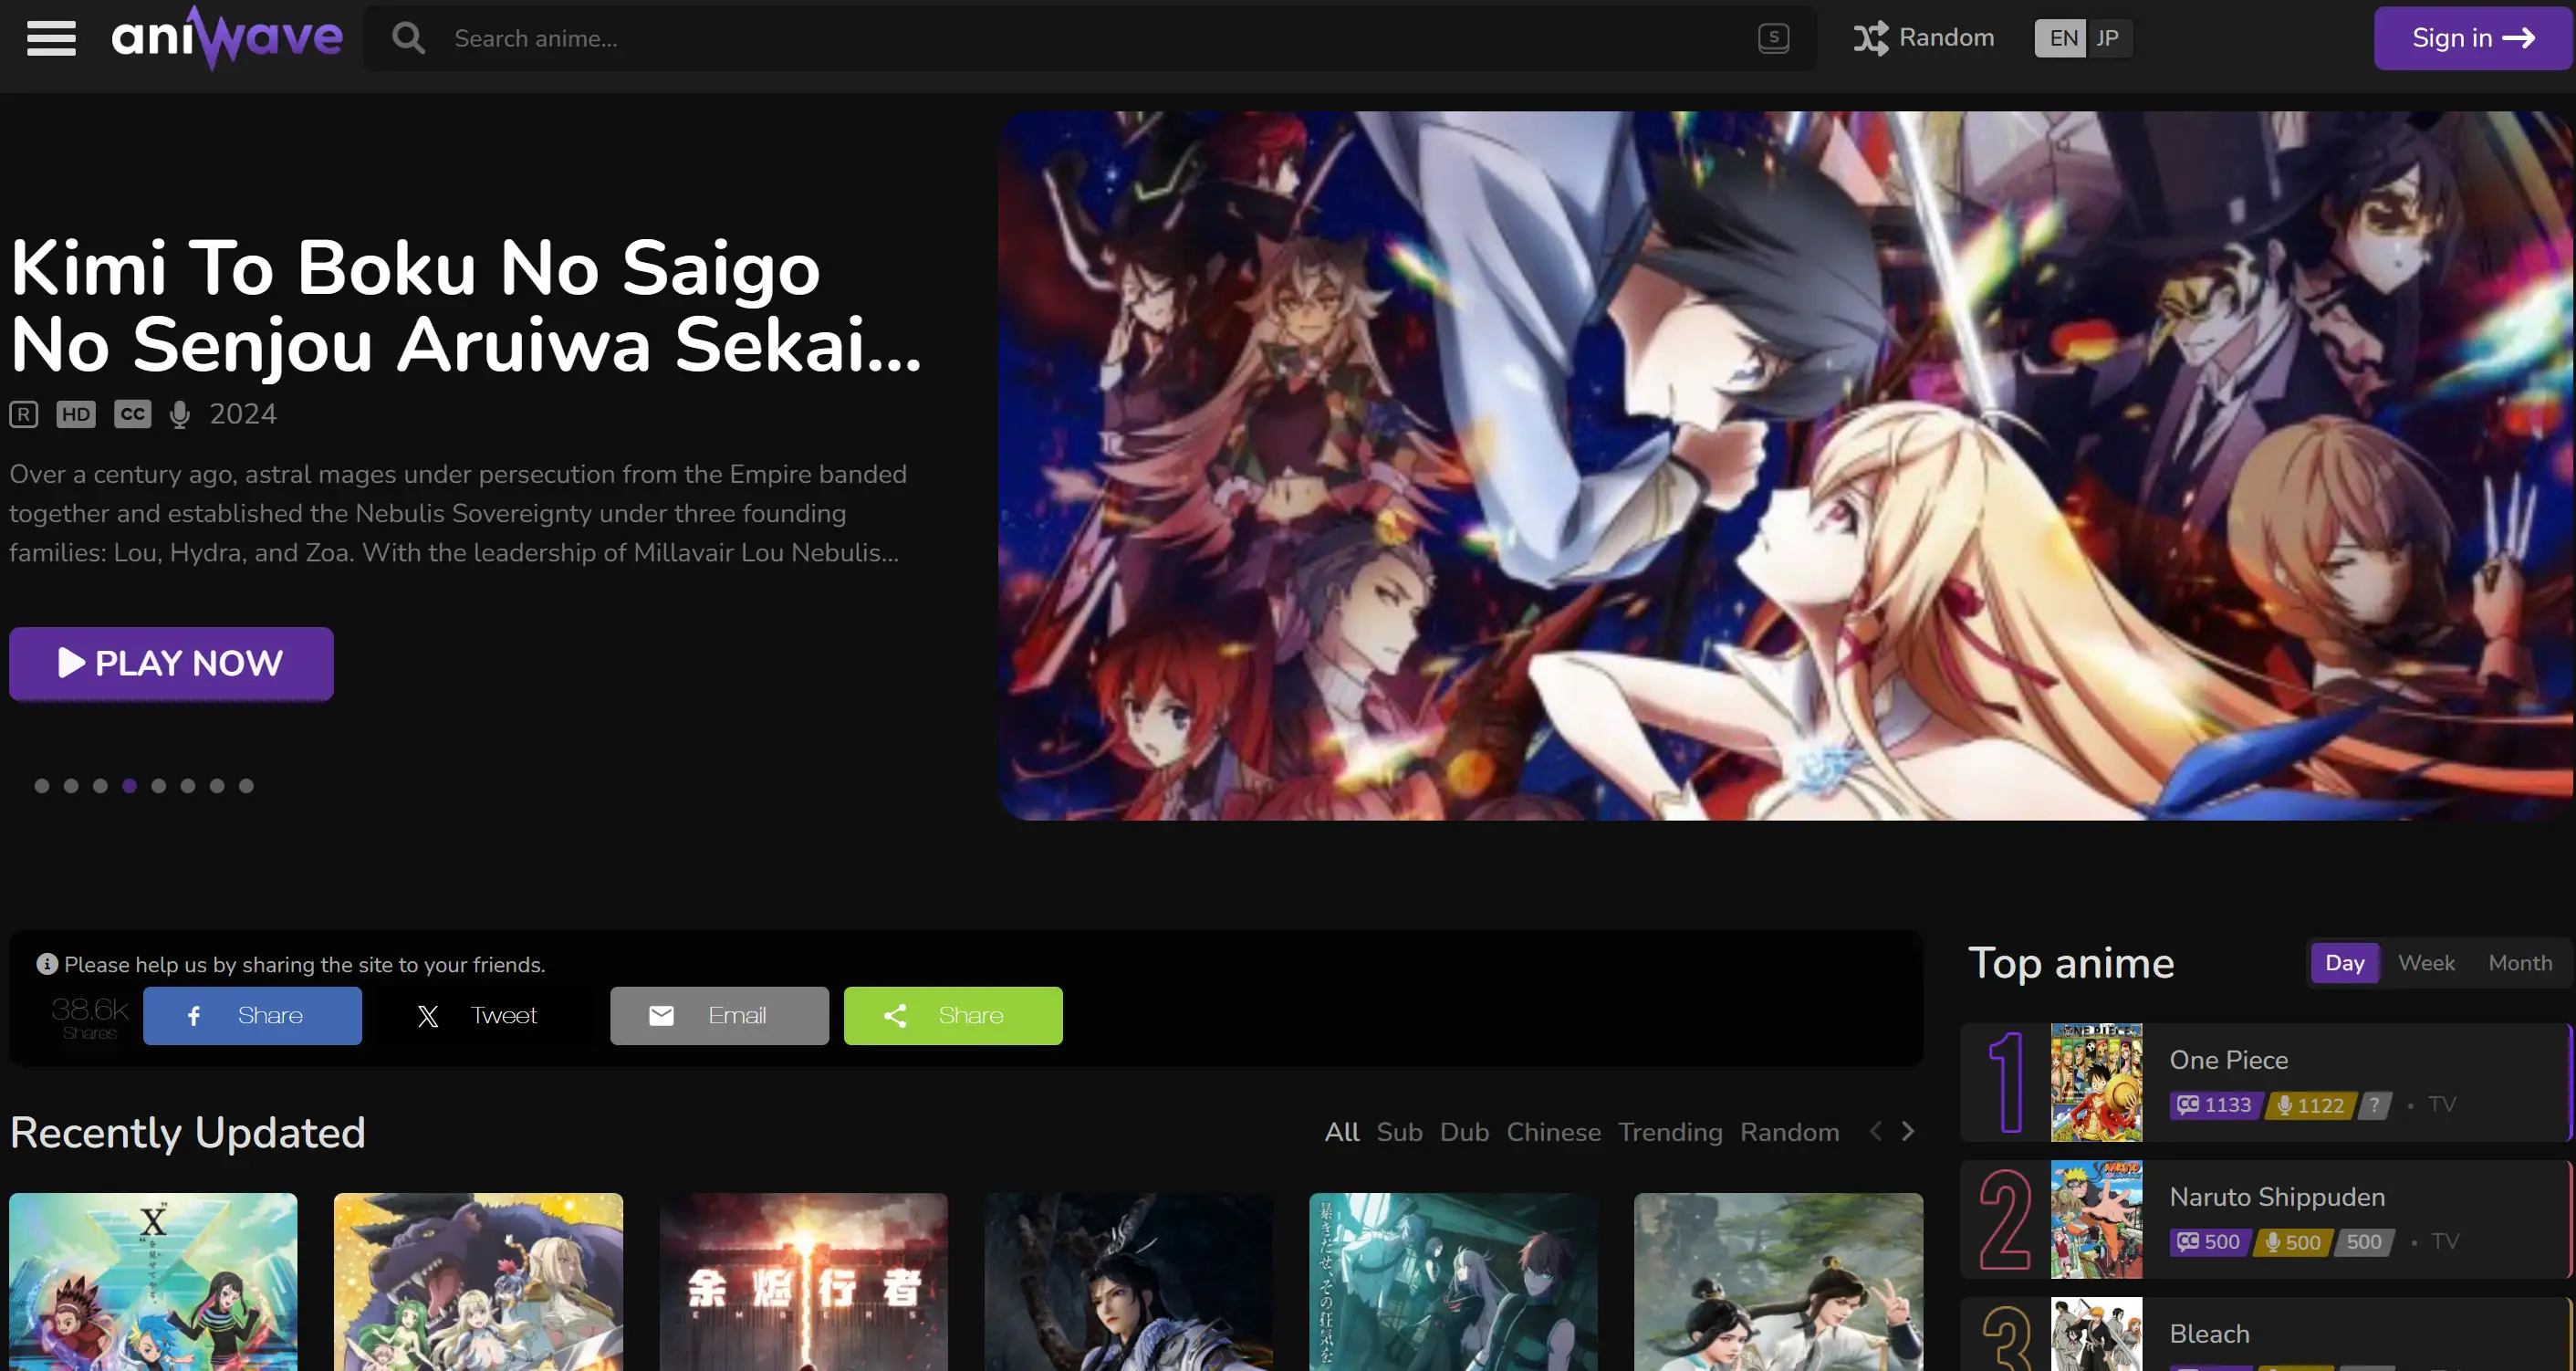Click the info icon beside sharing message
Viewport: 2576px width, 1371px height.
47,964
